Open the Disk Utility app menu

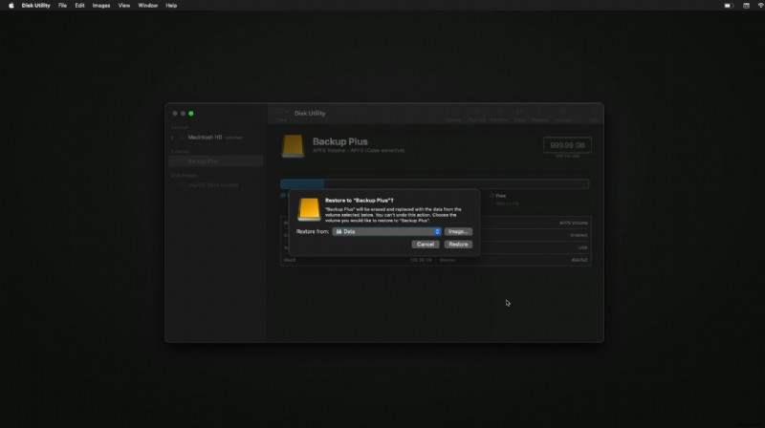click(35, 6)
